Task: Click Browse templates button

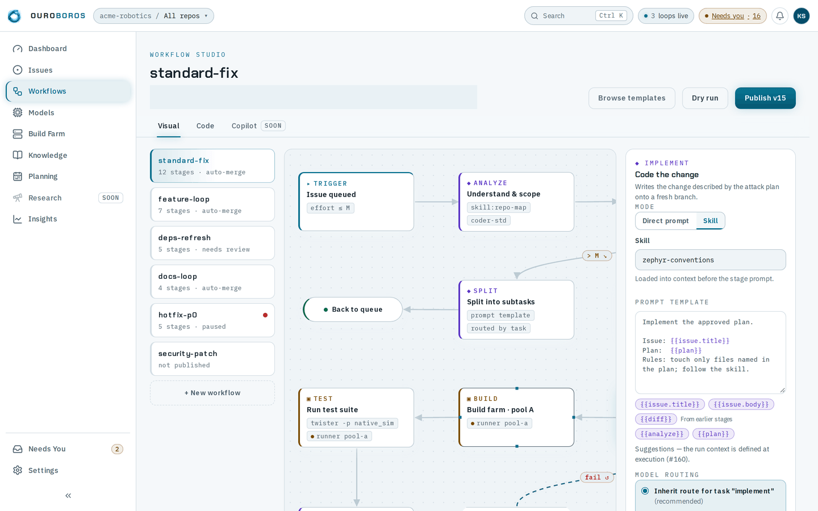Action: click(632, 98)
